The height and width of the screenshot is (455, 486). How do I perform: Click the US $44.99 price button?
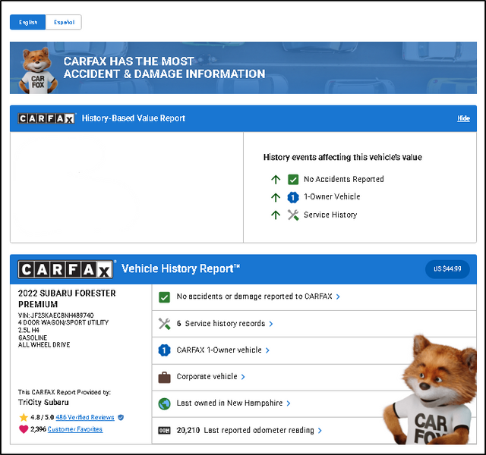tap(447, 269)
